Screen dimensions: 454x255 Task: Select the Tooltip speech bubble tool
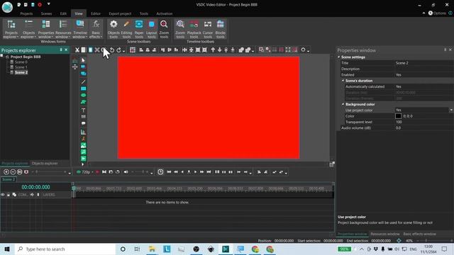[x=83, y=123]
